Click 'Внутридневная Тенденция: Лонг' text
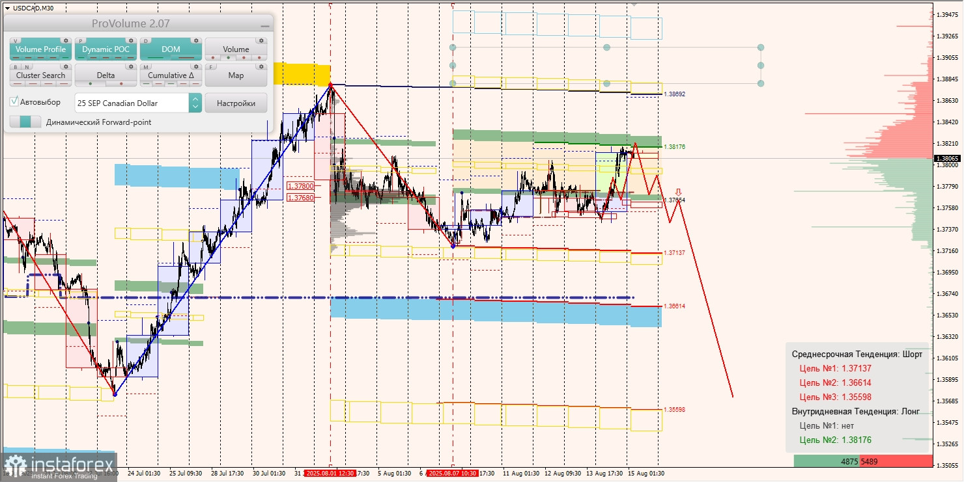This screenshot has height=482, width=964. coord(857,411)
